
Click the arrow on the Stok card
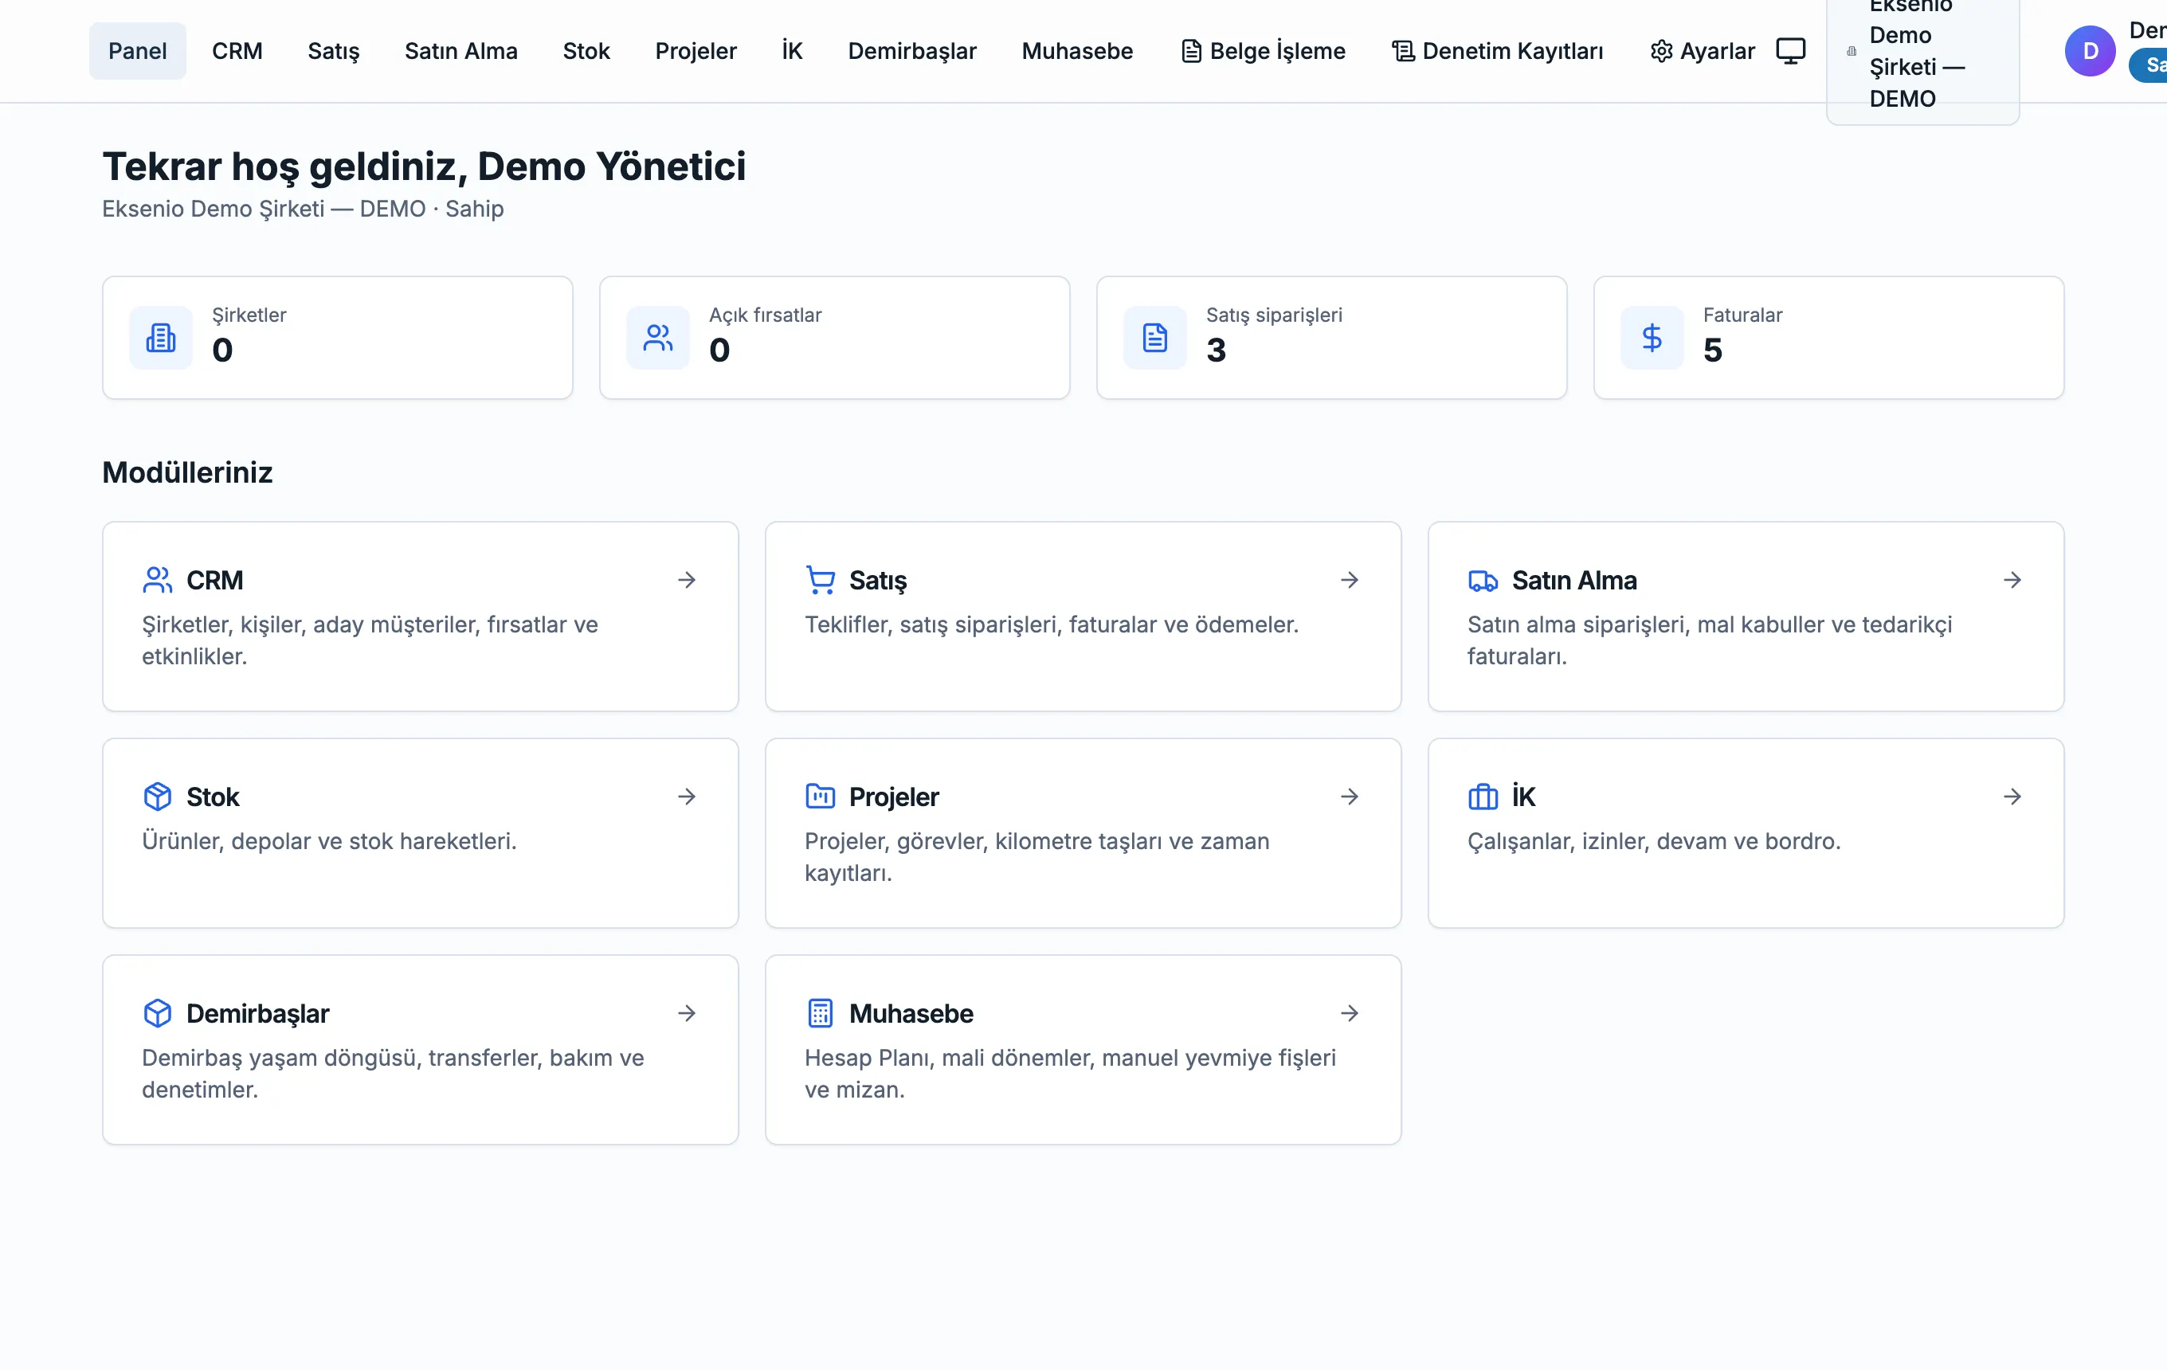point(687,797)
